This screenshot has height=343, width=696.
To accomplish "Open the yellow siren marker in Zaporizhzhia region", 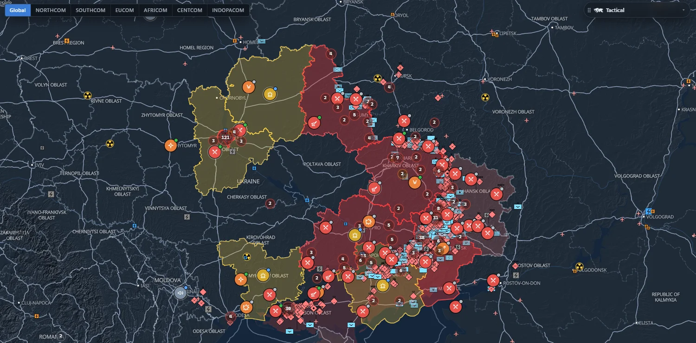I will click(383, 286).
